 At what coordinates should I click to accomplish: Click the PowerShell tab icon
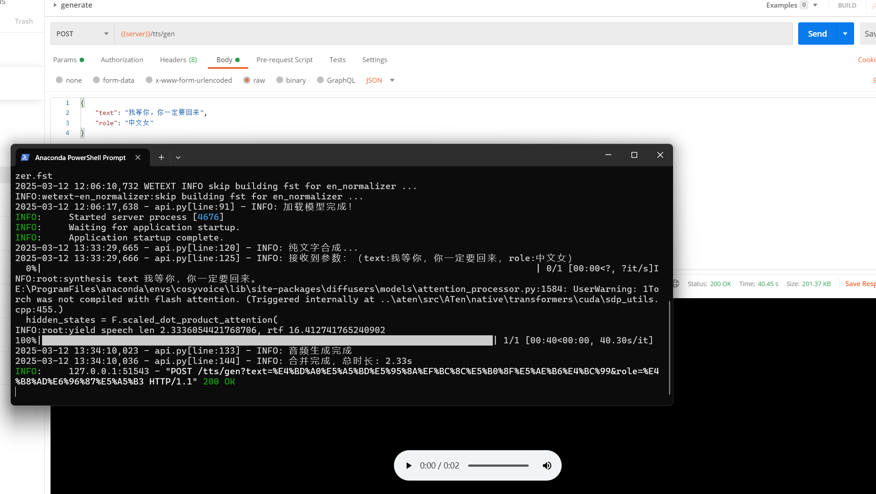coord(25,157)
